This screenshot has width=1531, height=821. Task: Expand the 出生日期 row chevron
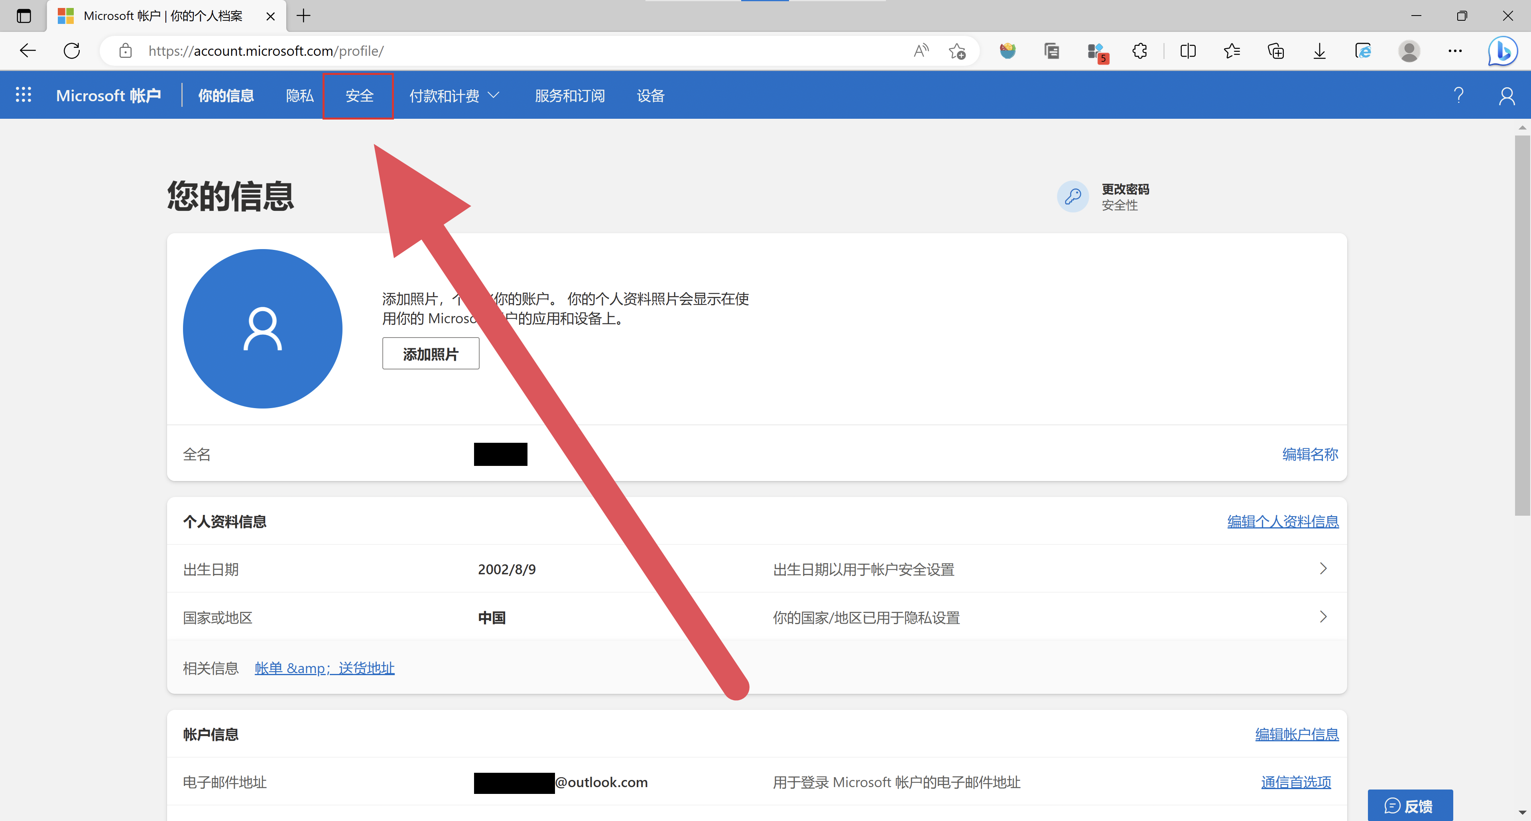coord(1323,568)
